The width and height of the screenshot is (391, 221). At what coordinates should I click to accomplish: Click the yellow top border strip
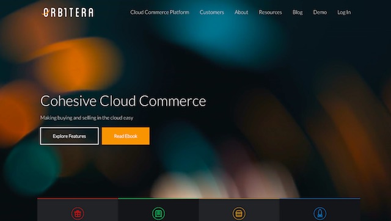(x=239, y=198)
